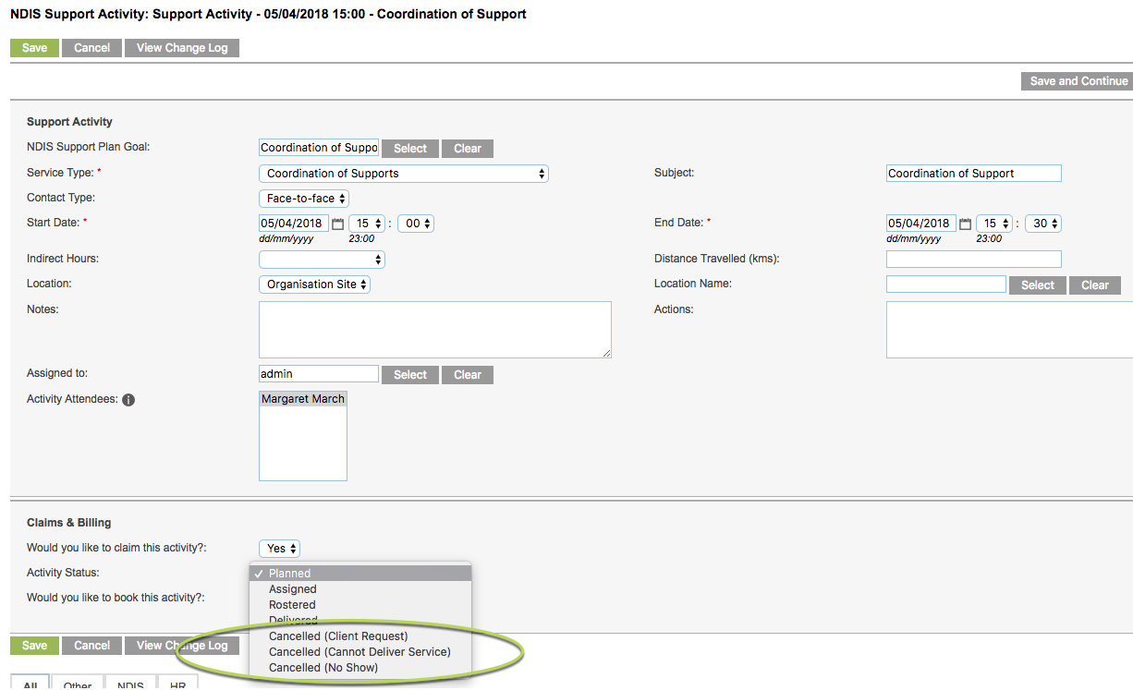The width and height of the screenshot is (1133, 690).
Task: Clear the Assigned to field
Action: [x=468, y=375]
